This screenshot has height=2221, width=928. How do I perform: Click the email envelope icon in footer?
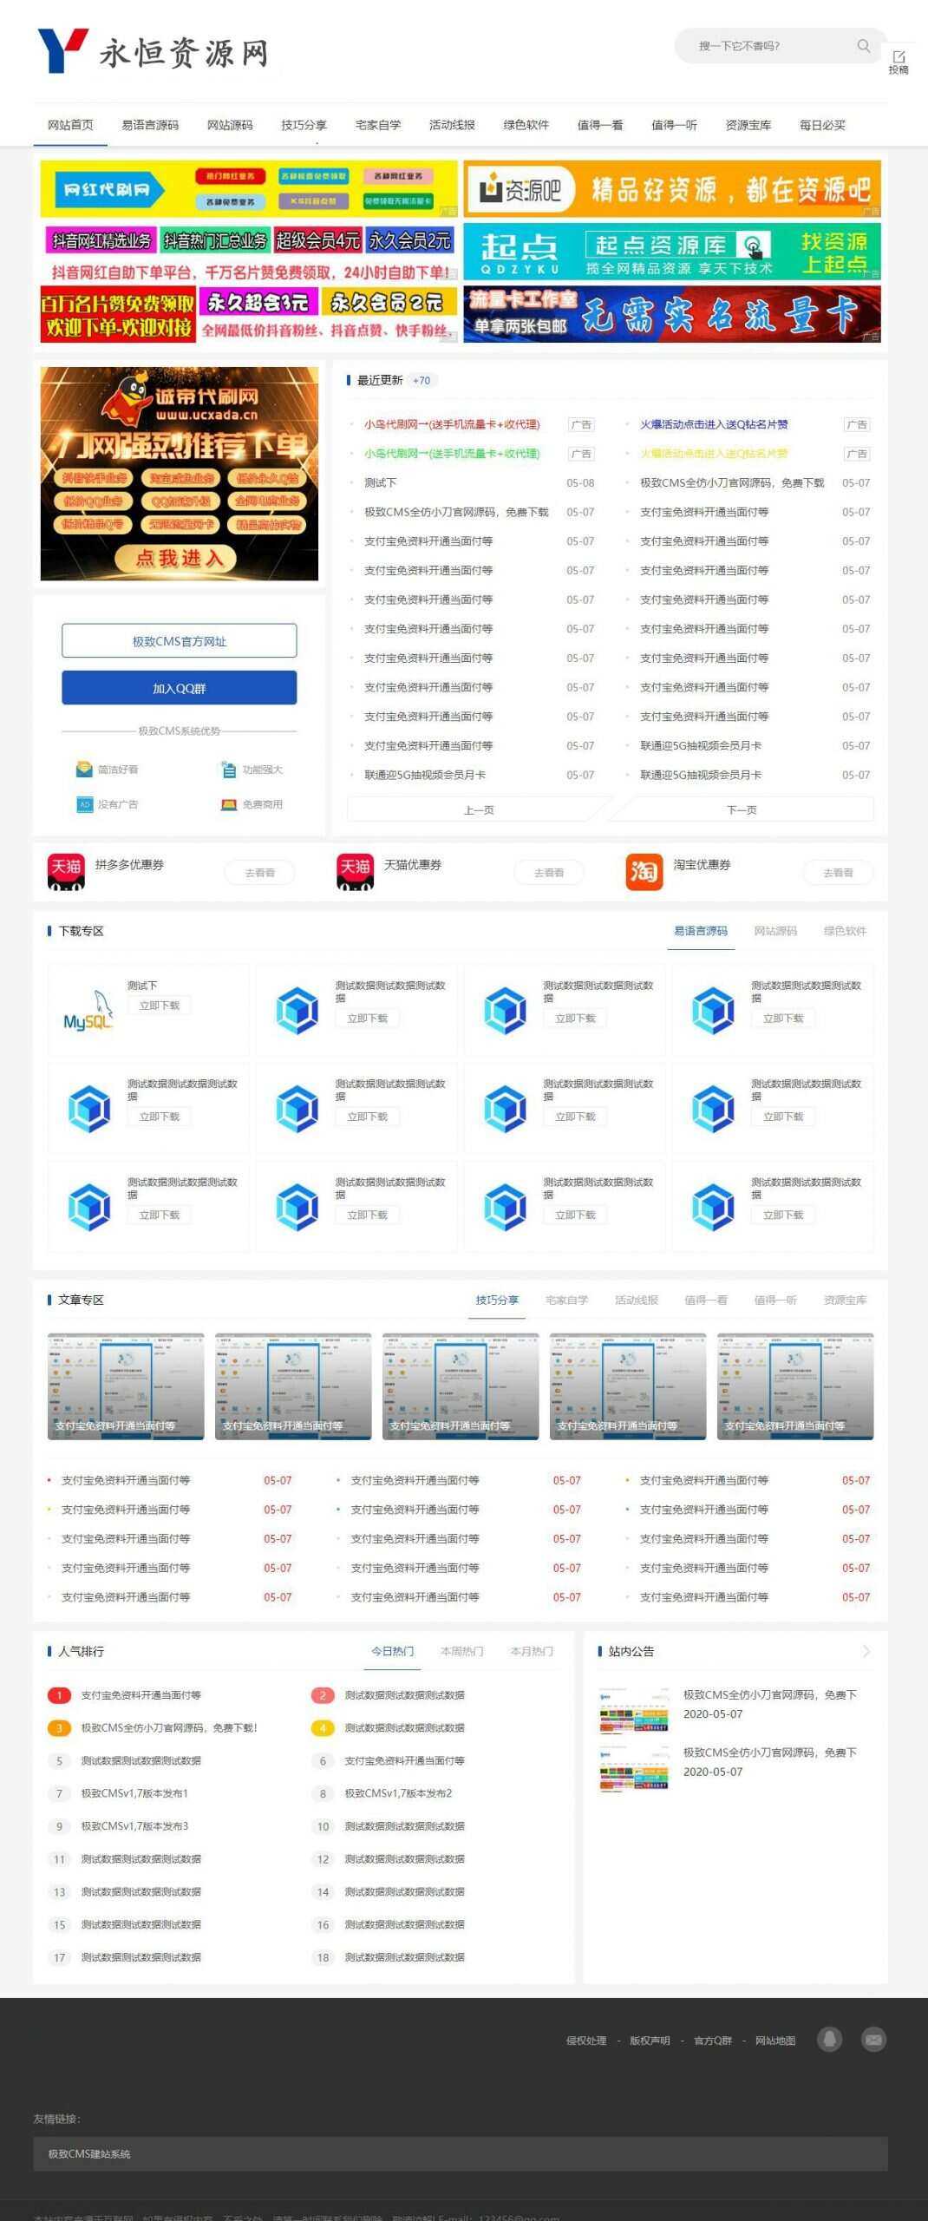[x=873, y=2040]
